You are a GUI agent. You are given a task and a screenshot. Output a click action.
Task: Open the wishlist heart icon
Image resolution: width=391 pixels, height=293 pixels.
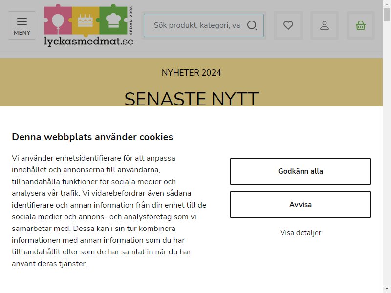288,25
